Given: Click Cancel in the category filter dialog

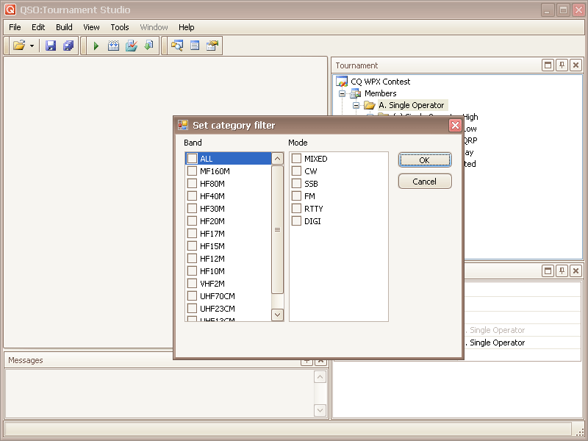Looking at the screenshot, I should (x=425, y=182).
